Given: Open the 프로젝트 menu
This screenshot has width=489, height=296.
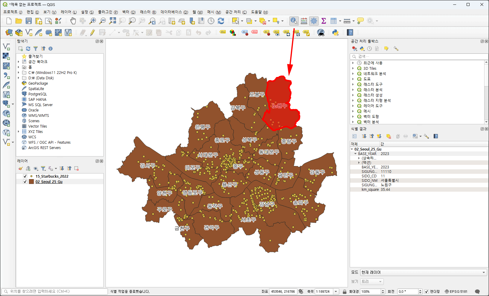Looking at the screenshot, I should tap(13, 12).
